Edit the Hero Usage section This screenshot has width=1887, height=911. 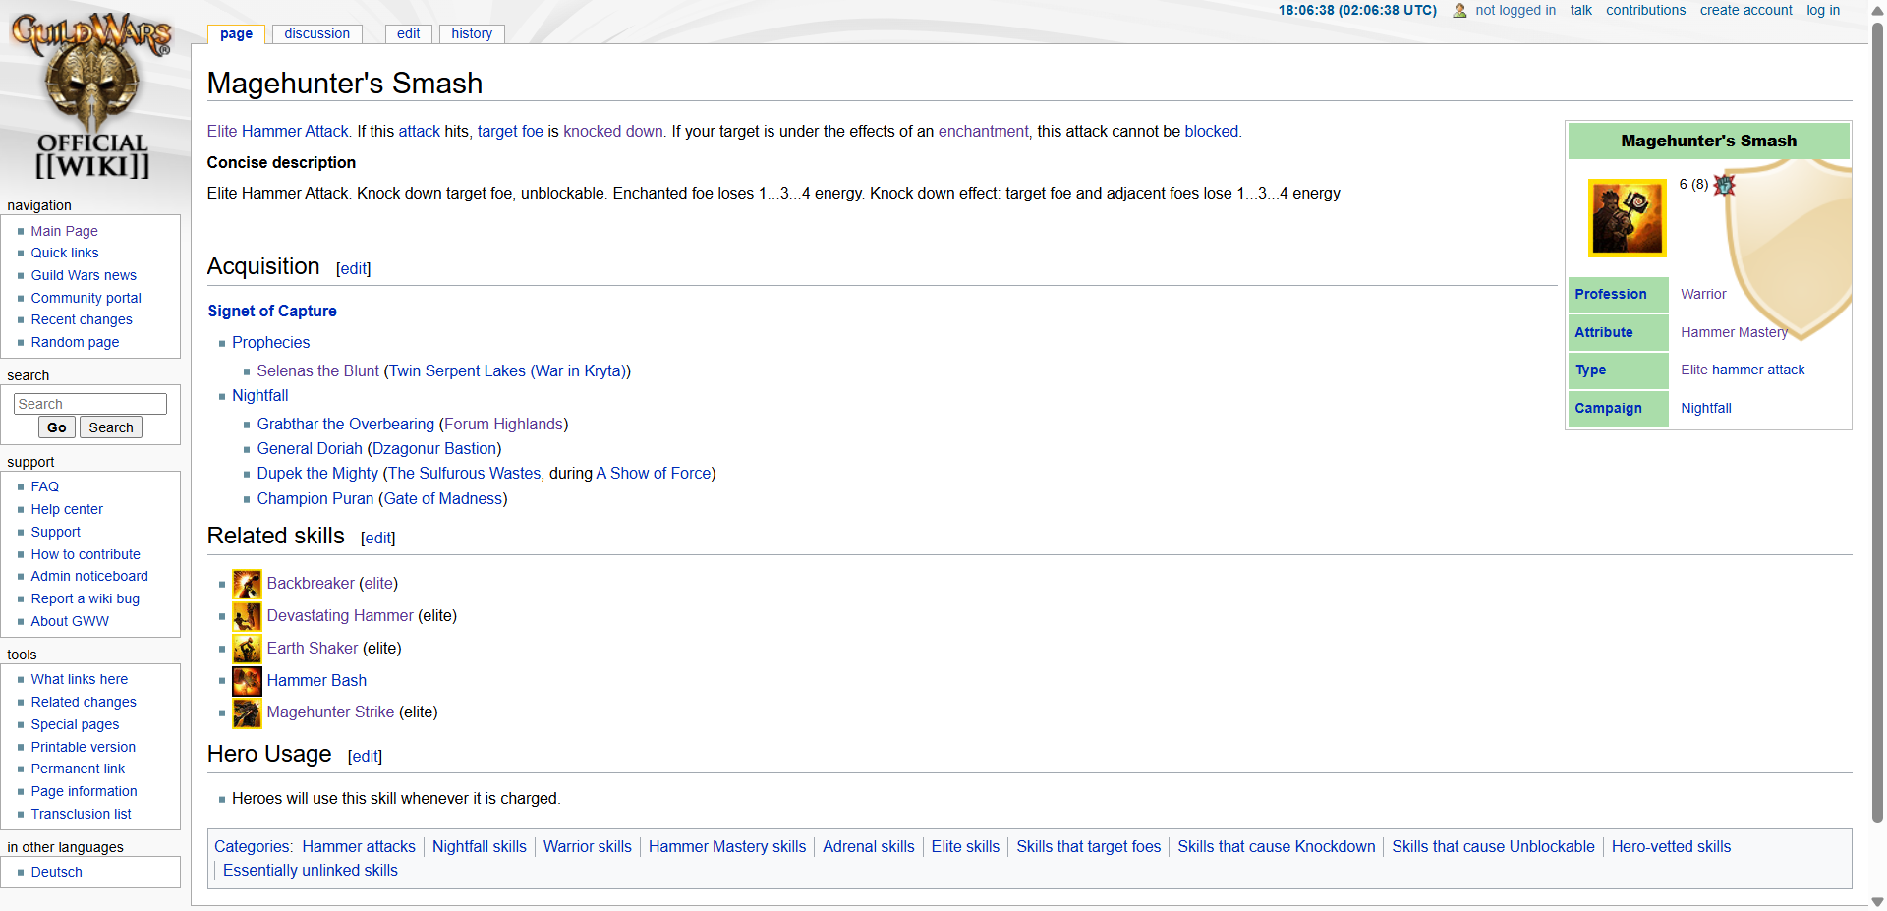[x=365, y=756]
